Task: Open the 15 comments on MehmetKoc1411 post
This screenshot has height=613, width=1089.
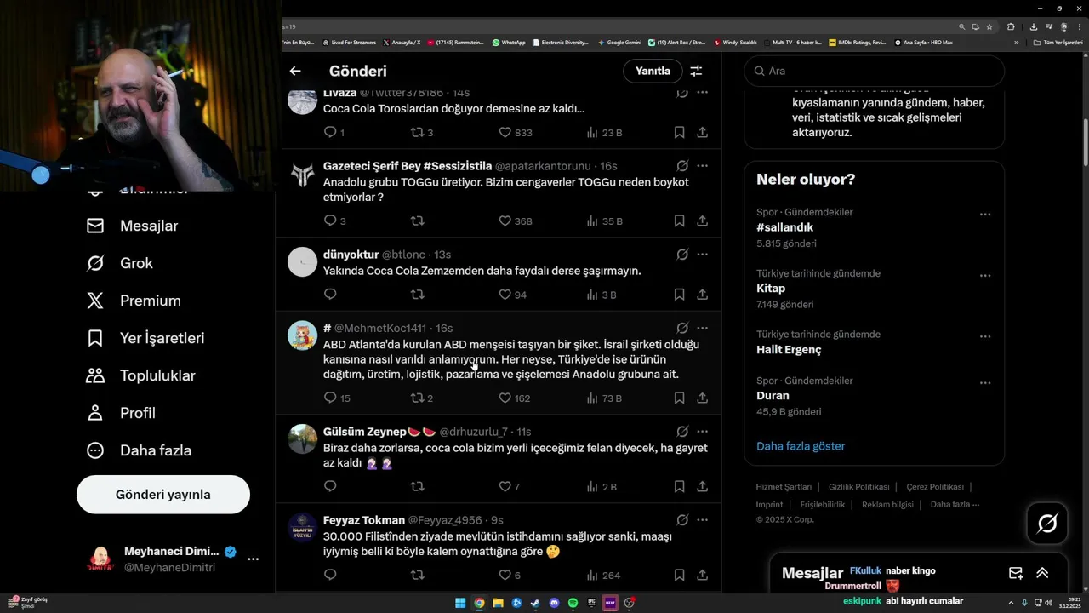Action: pos(337,398)
